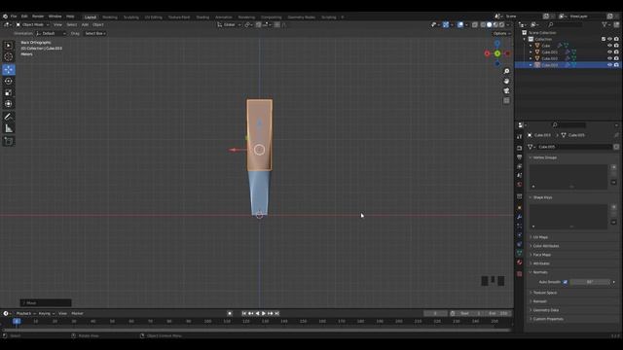The width and height of the screenshot is (623, 350).
Task: Hide Cube in the outliner viewport
Action: coord(609,46)
